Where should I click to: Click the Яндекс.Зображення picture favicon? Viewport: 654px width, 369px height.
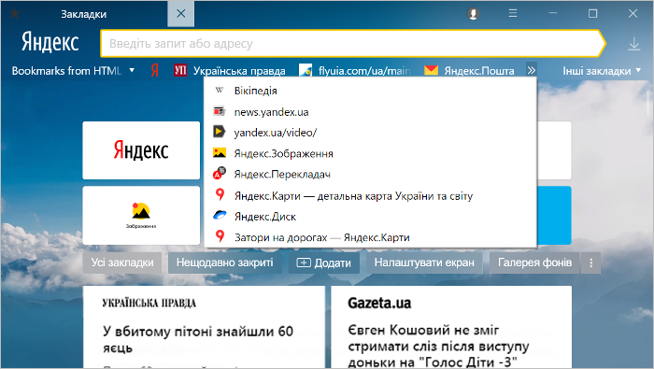(x=220, y=152)
